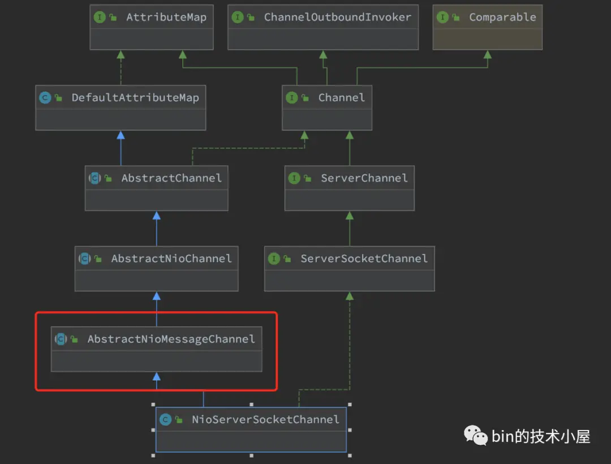
Task: Click the green lock icon in DefaultAttributeMap
Action: tap(58, 97)
